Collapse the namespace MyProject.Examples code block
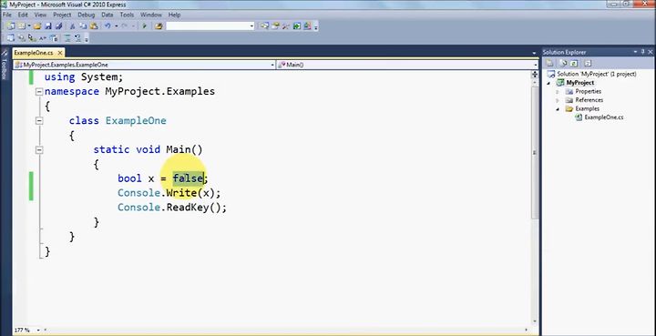 tap(39, 92)
